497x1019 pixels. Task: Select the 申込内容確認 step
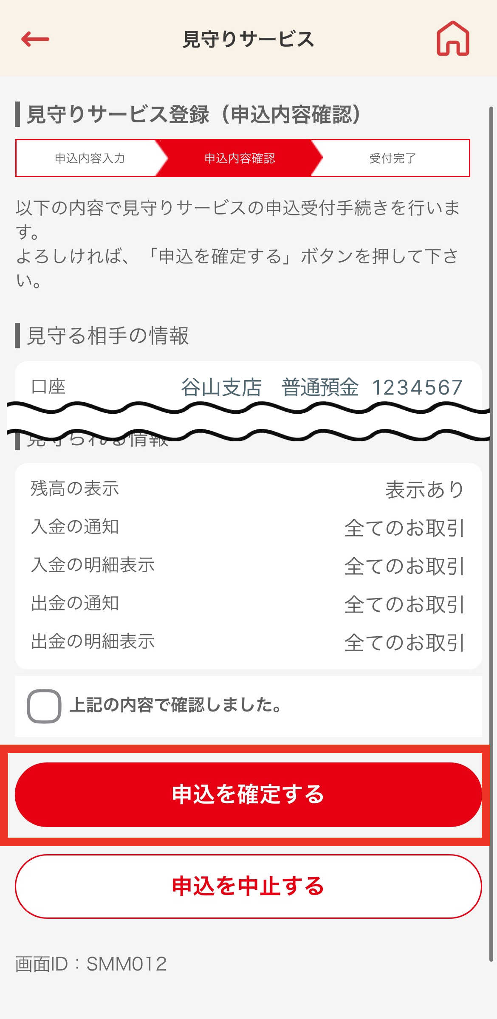click(x=240, y=158)
